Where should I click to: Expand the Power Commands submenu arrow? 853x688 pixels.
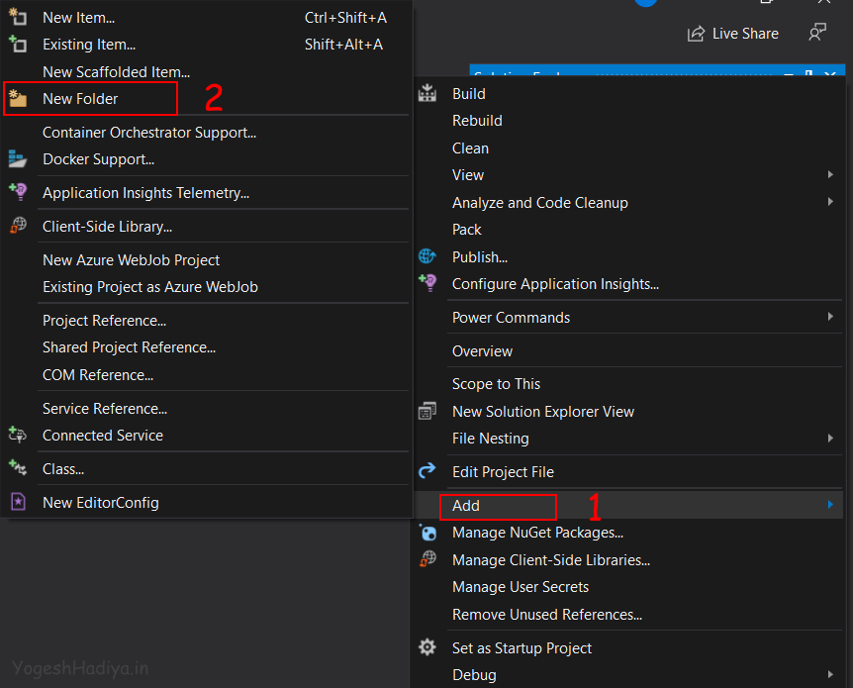(x=830, y=317)
